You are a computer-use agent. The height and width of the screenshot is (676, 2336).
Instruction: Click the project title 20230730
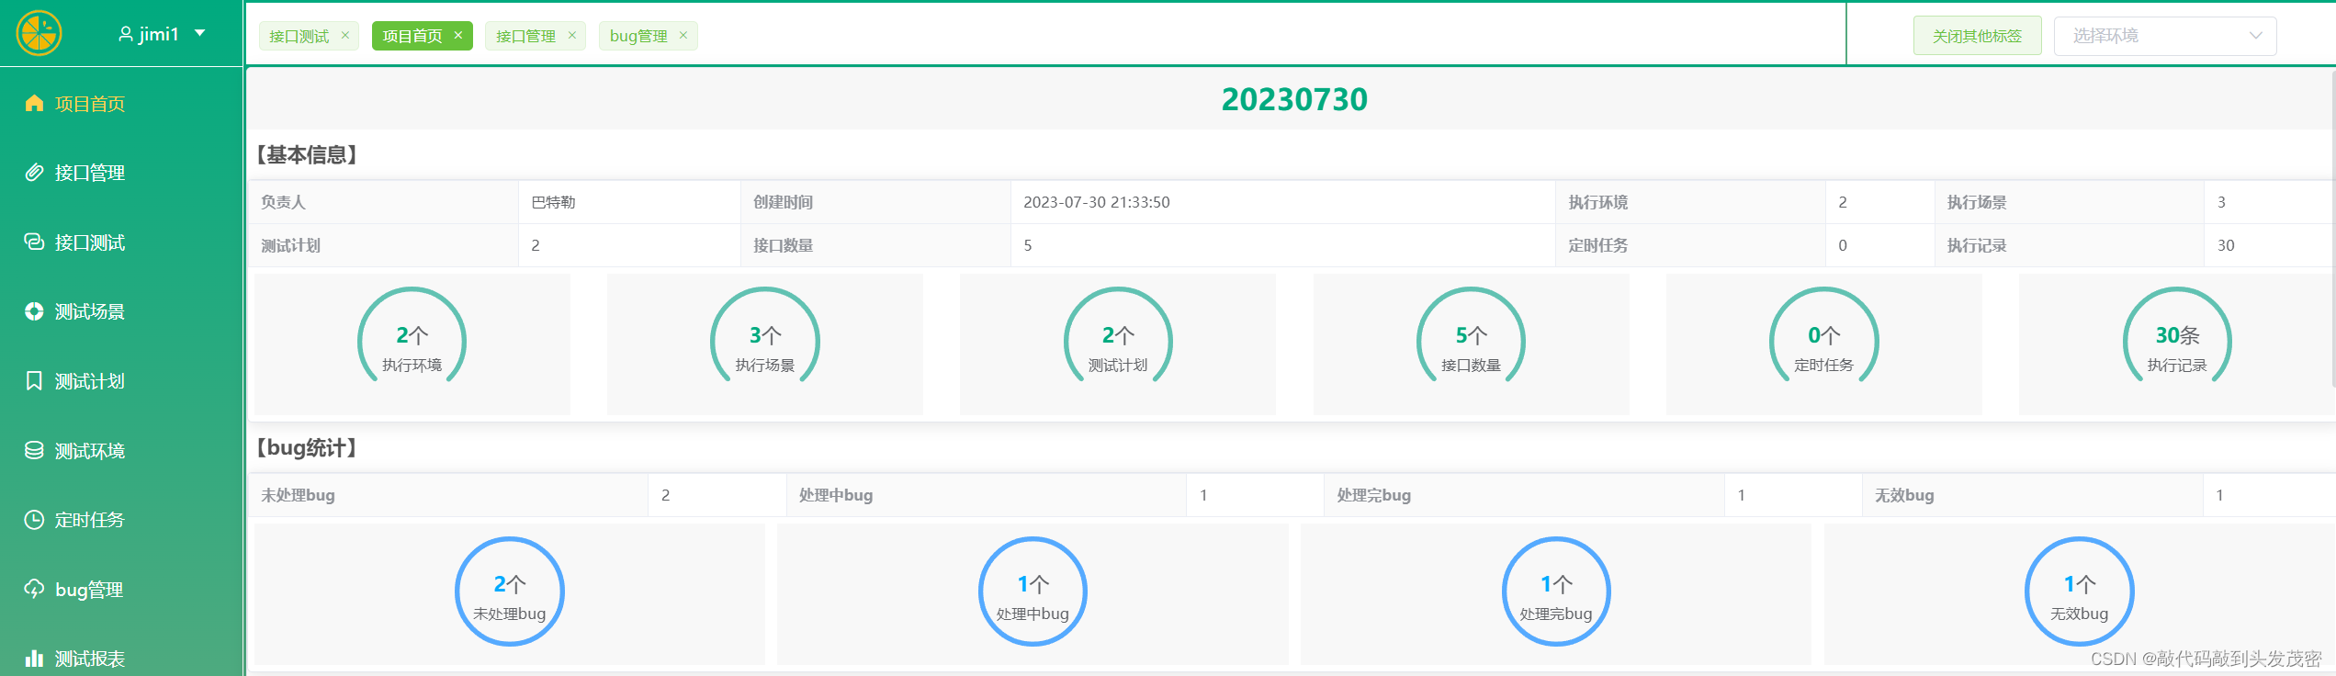tap(1294, 99)
